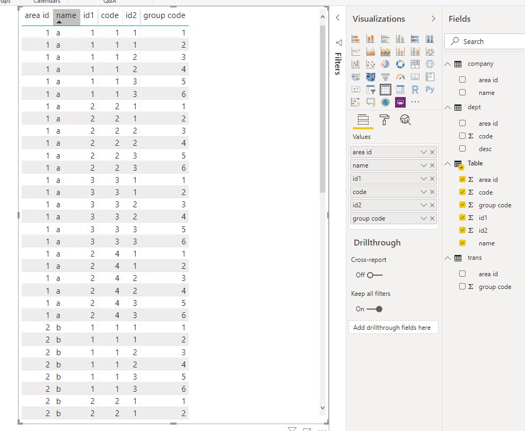Viewport: 525px width, 431px height.
Task: Remove area id field from Values
Action: point(432,152)
